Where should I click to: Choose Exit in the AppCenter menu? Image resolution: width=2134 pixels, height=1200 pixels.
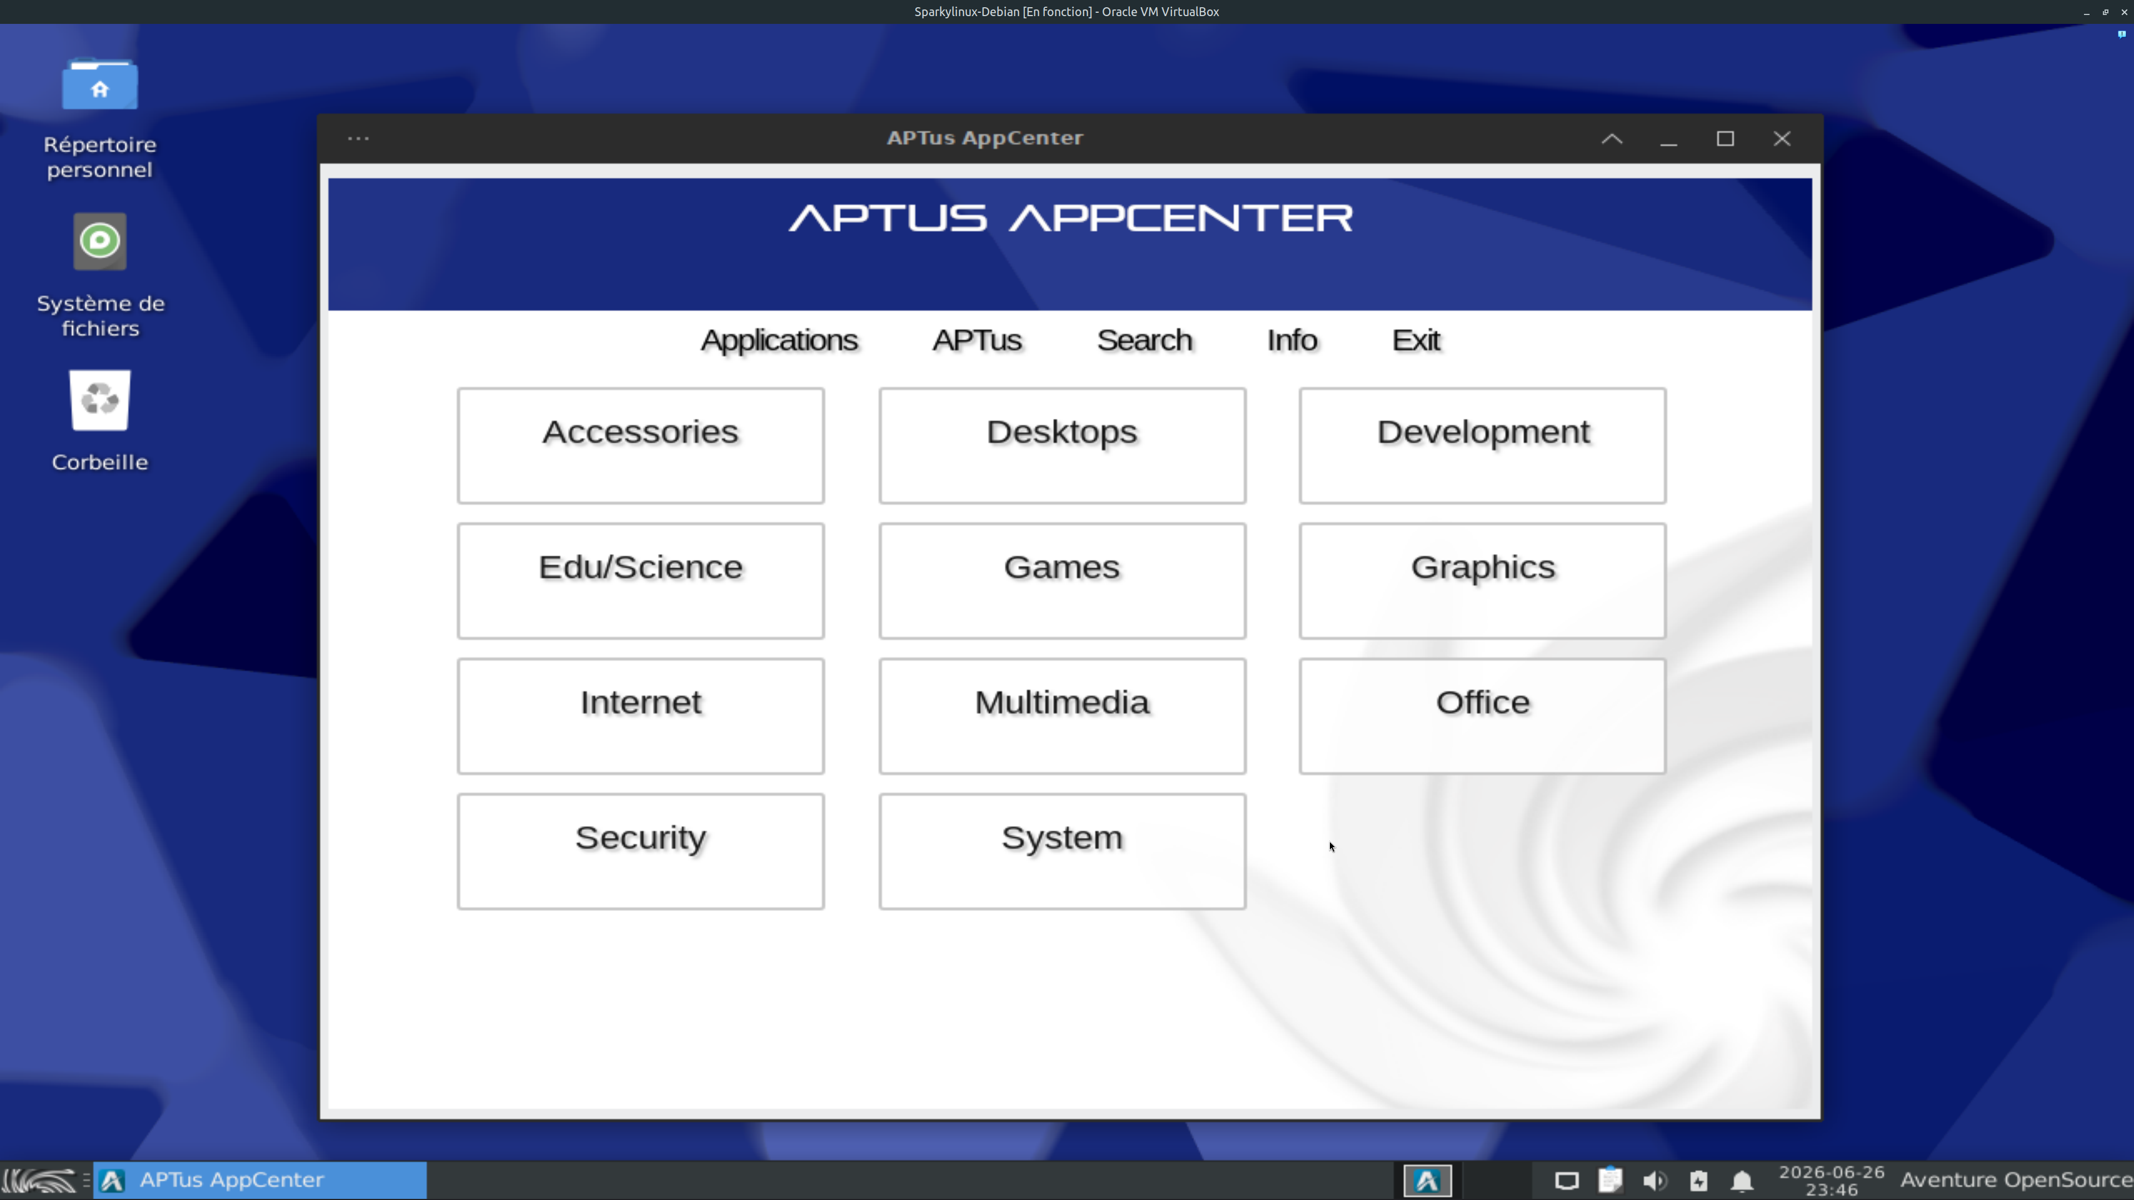click(x=1416, y=341)
